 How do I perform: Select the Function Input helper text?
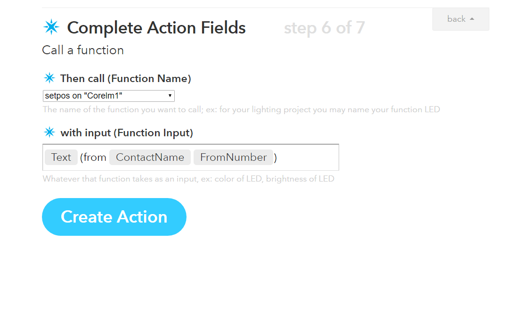[x=188, y=179]
